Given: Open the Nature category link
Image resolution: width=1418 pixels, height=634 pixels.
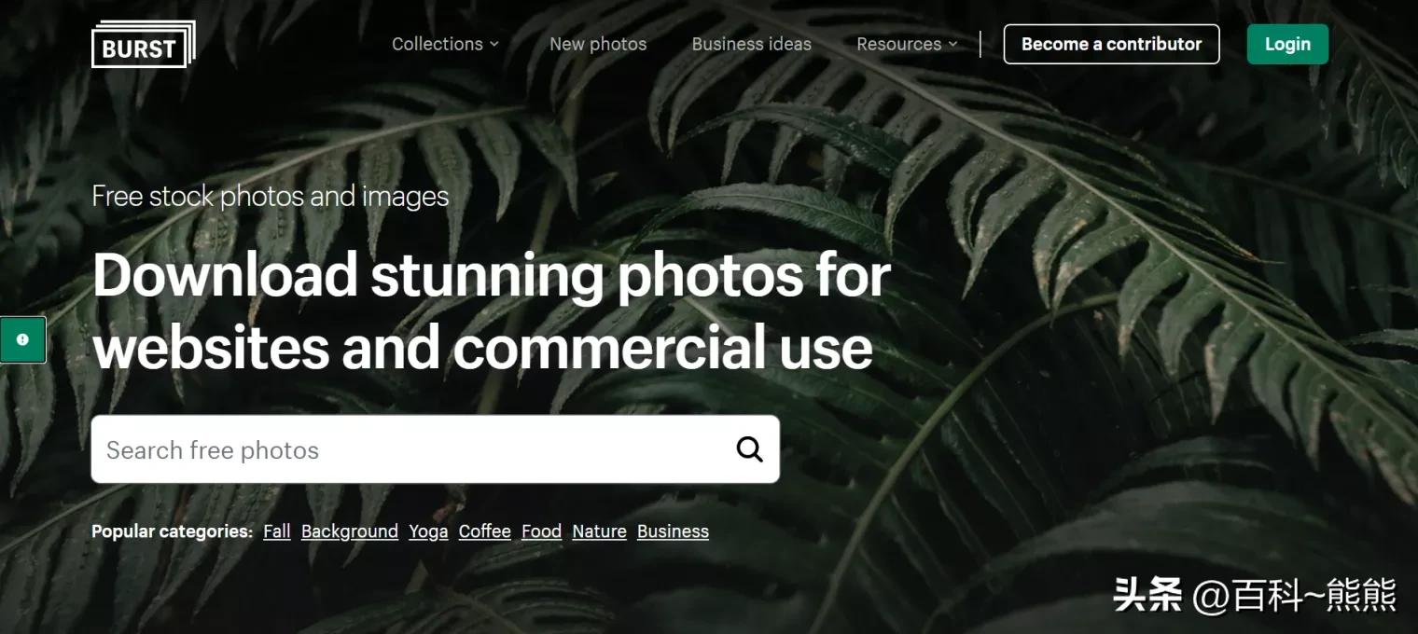Looking at the screenshot, I should tap(599, 531).
